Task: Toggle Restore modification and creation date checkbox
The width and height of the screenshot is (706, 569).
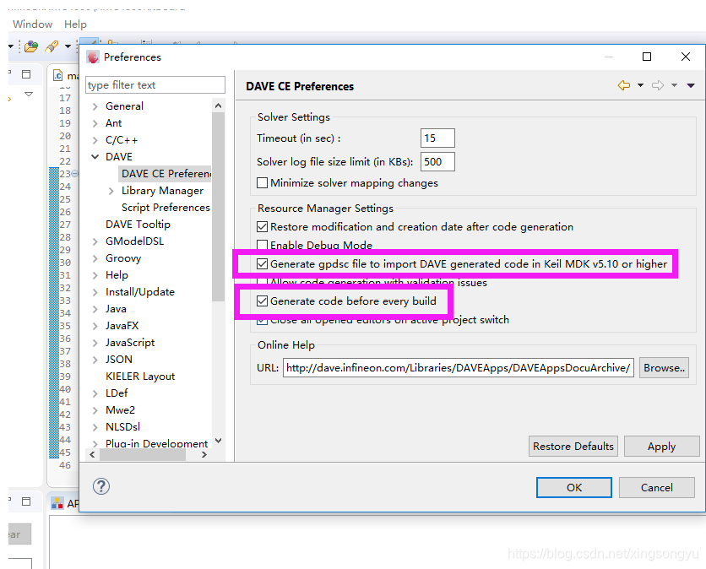Action: (262, 226)
